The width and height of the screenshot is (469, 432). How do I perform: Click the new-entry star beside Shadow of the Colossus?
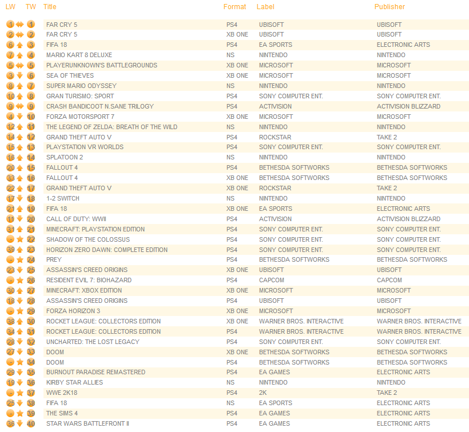pos(20,239)
